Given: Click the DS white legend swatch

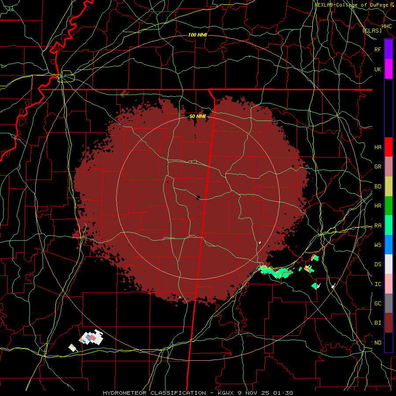Looking at the screenshot, I should point(389,264).
